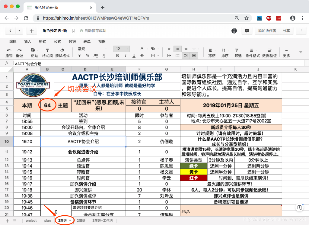Click 添加协作者 button
The image size is (309, 225).
[267, 31]
